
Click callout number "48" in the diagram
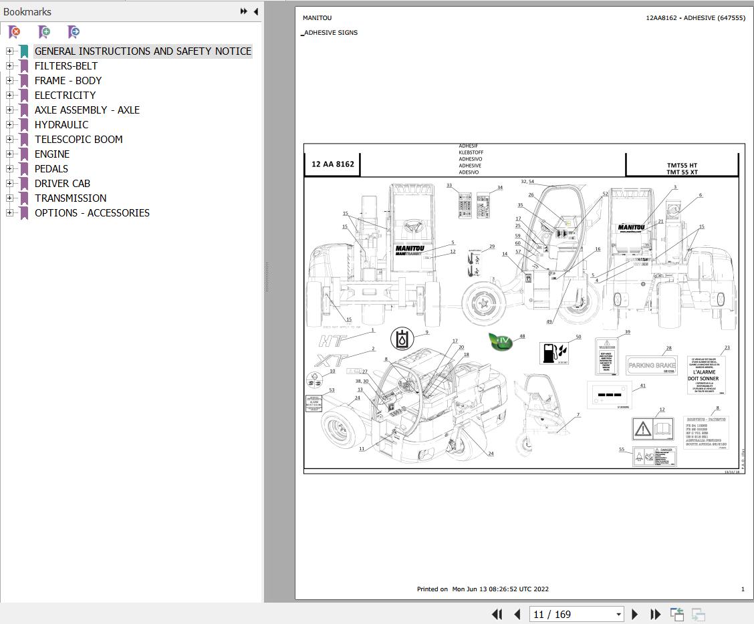522,336
